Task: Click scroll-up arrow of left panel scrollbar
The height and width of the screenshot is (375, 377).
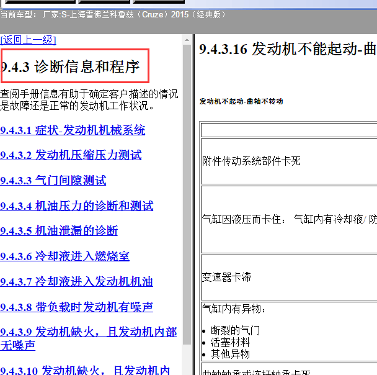Action: tap(187, 40)
